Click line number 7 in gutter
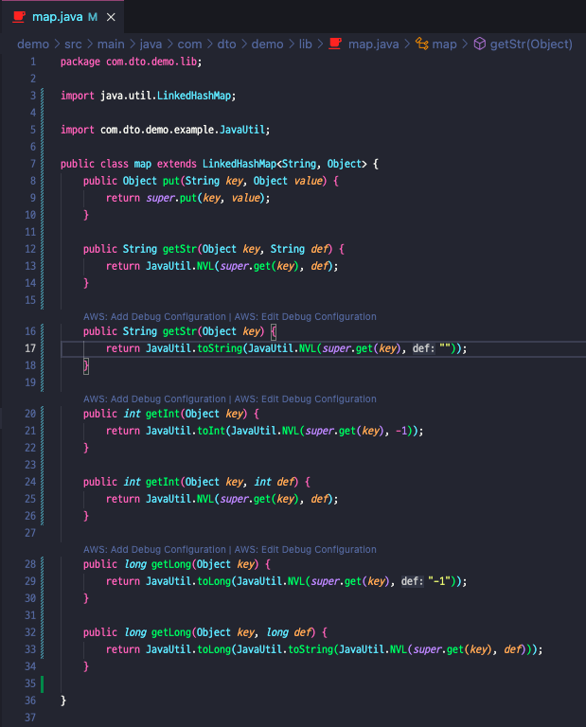586x727 pixels. [33, 164]
